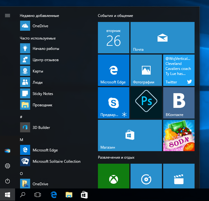Click the O section letter header
Screen dimensions: 209x201
(21, 173)
